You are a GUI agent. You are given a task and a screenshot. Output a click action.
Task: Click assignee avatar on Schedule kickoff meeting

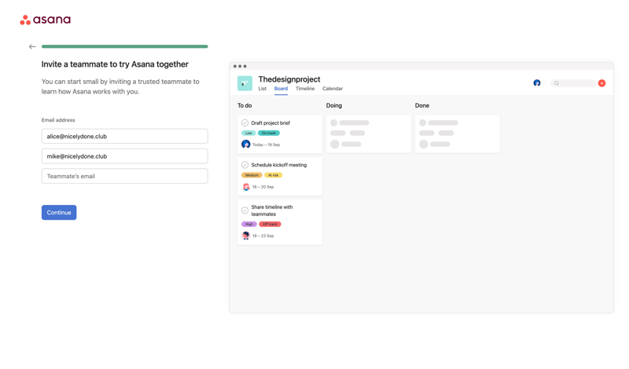(x=246, y=187)
